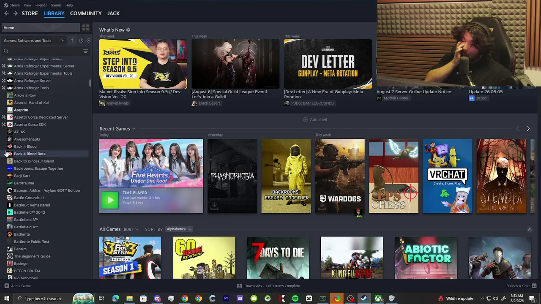Open What's New settings gear

pos(128,30)
